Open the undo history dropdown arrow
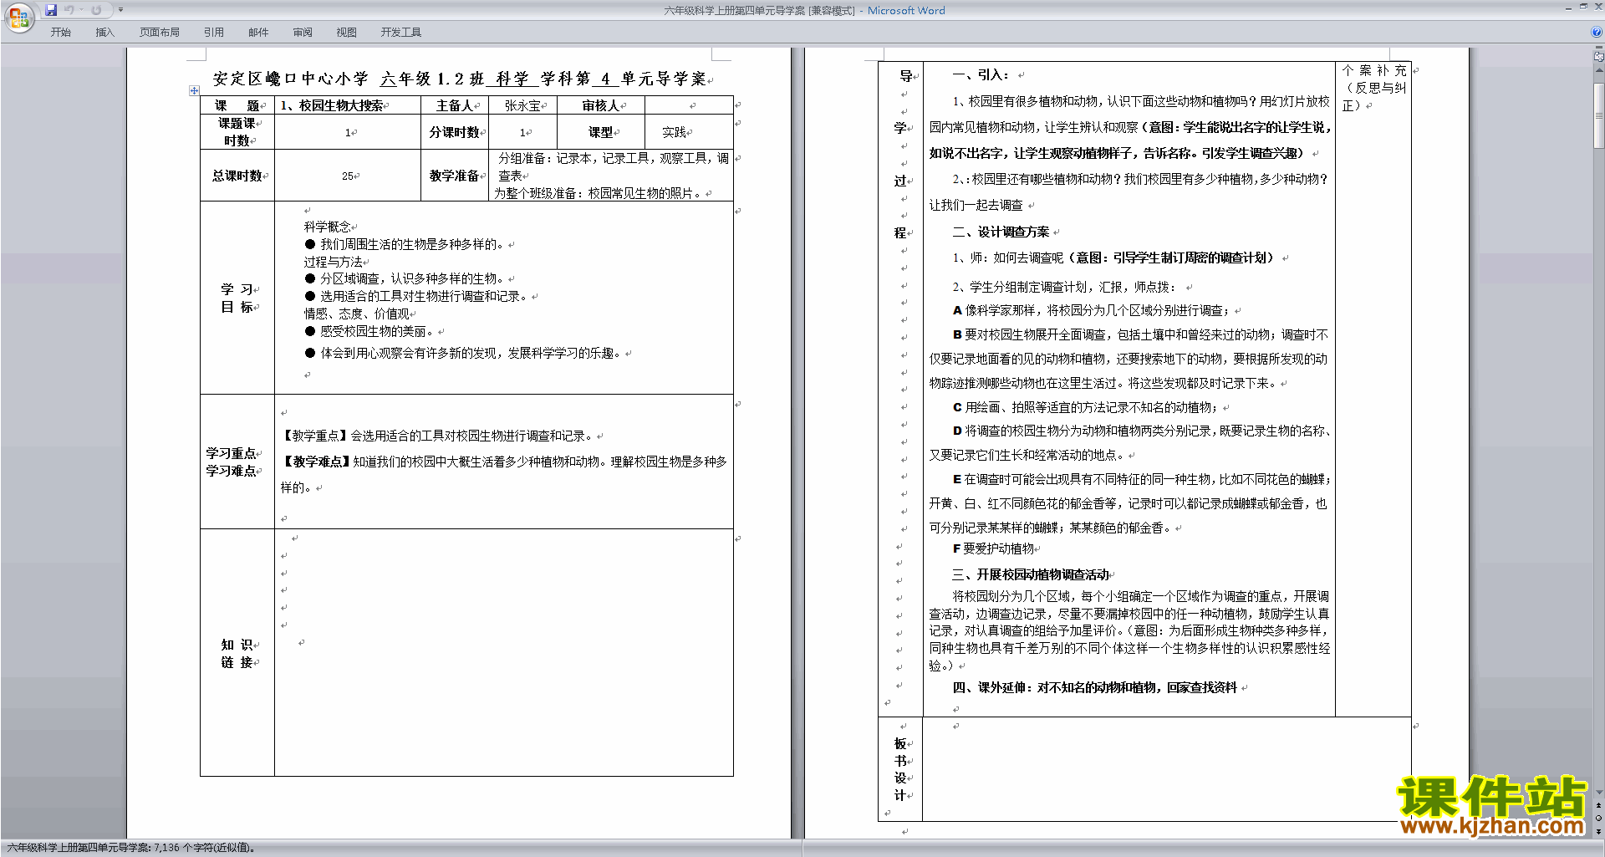This screenshot has height=857, width=1605. pos(81,10)
